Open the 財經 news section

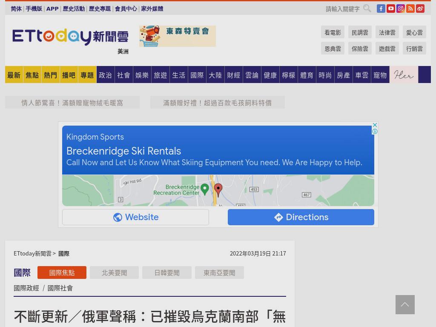(x=234, y=75)
